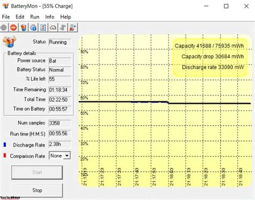Click the 21:18:03 time axis label
The height and width of the screenshot is (200, 255).
tap(172, 177)
